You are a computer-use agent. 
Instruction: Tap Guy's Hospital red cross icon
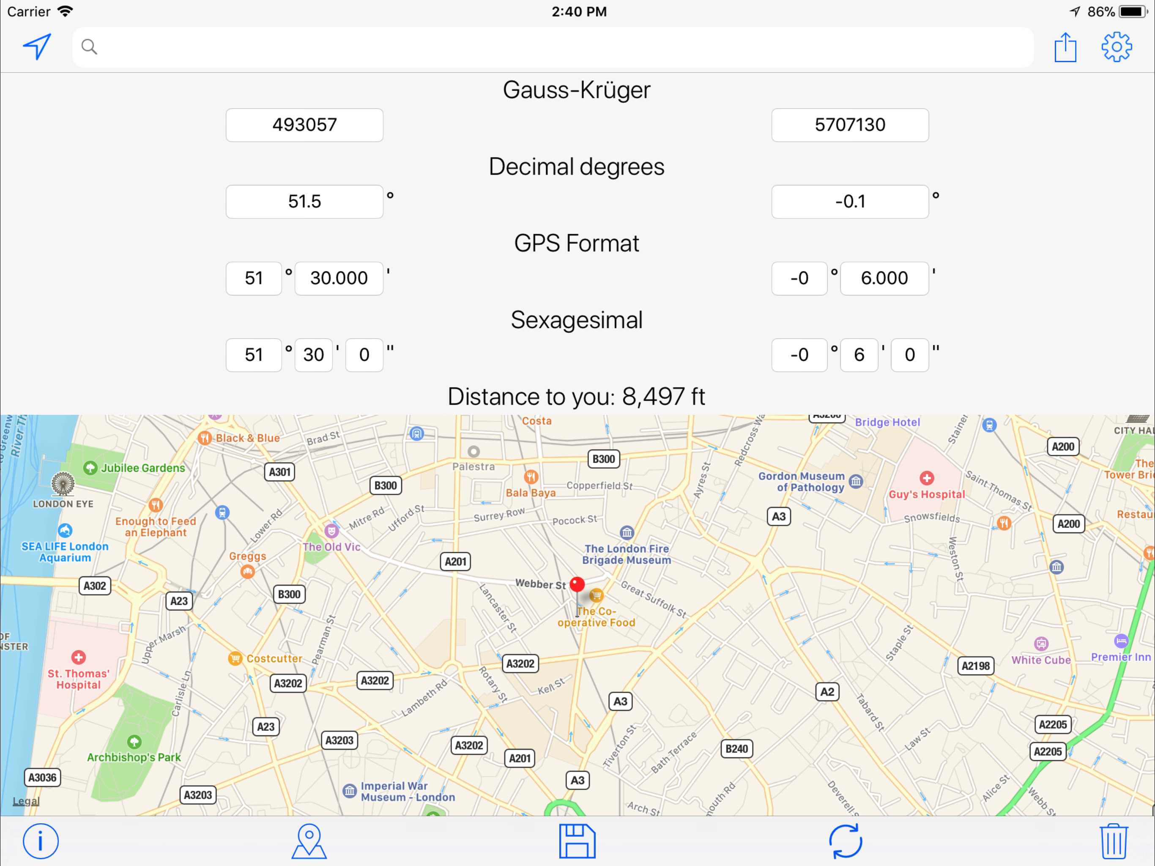click(x=927, y=478)
